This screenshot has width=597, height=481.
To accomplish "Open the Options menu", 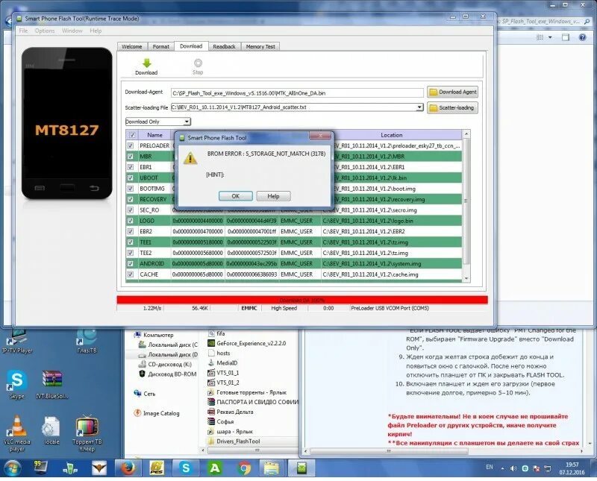I will tap(45, 31).
